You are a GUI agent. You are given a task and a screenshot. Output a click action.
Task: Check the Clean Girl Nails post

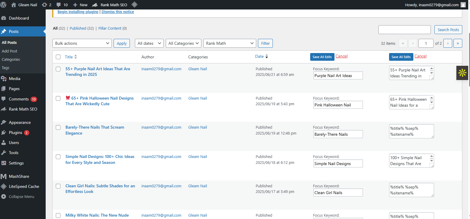click(x=58, y=186)
